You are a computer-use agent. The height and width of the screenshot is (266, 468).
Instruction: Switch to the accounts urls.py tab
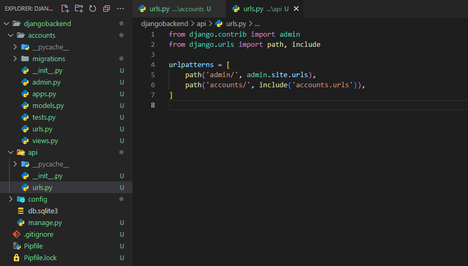[176, 9]
